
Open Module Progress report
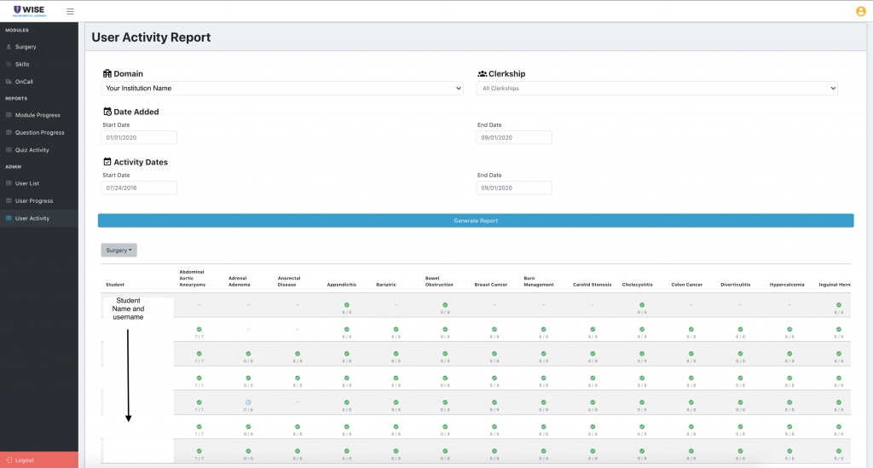click(38, 115)
